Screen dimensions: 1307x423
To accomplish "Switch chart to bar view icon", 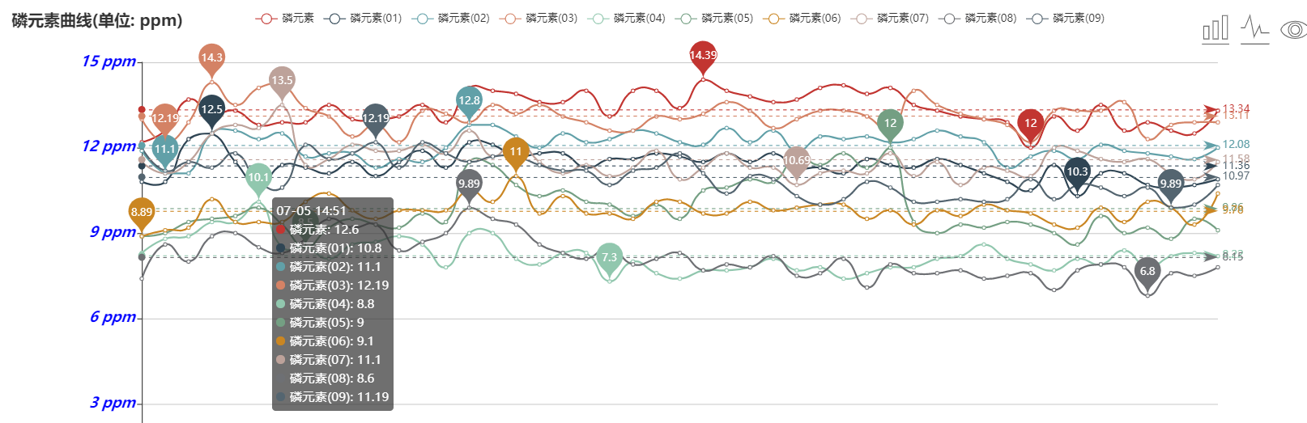I will click(x=1215, y=29).
